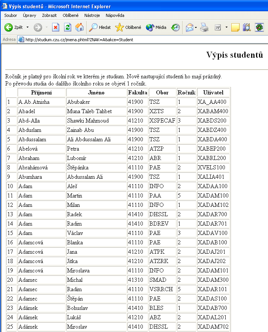Refresh the page with green arrows icon
Image resolution: width=268 pixels, height=332 pixels.
pyautogui.click(x=67, y=27)
